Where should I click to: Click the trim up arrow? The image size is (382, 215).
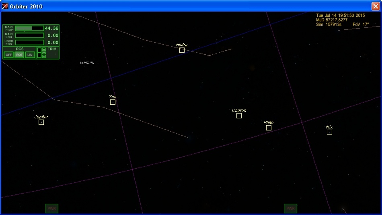tap(44, 49)
